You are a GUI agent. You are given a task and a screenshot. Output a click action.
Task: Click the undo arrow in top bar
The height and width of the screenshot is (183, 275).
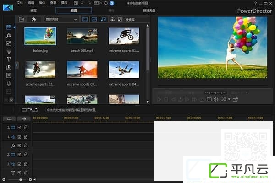pyautogui.click(x=82, y=3)
